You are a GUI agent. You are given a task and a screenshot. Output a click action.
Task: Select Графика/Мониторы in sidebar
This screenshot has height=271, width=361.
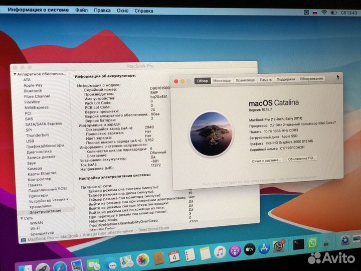point(45,146)
